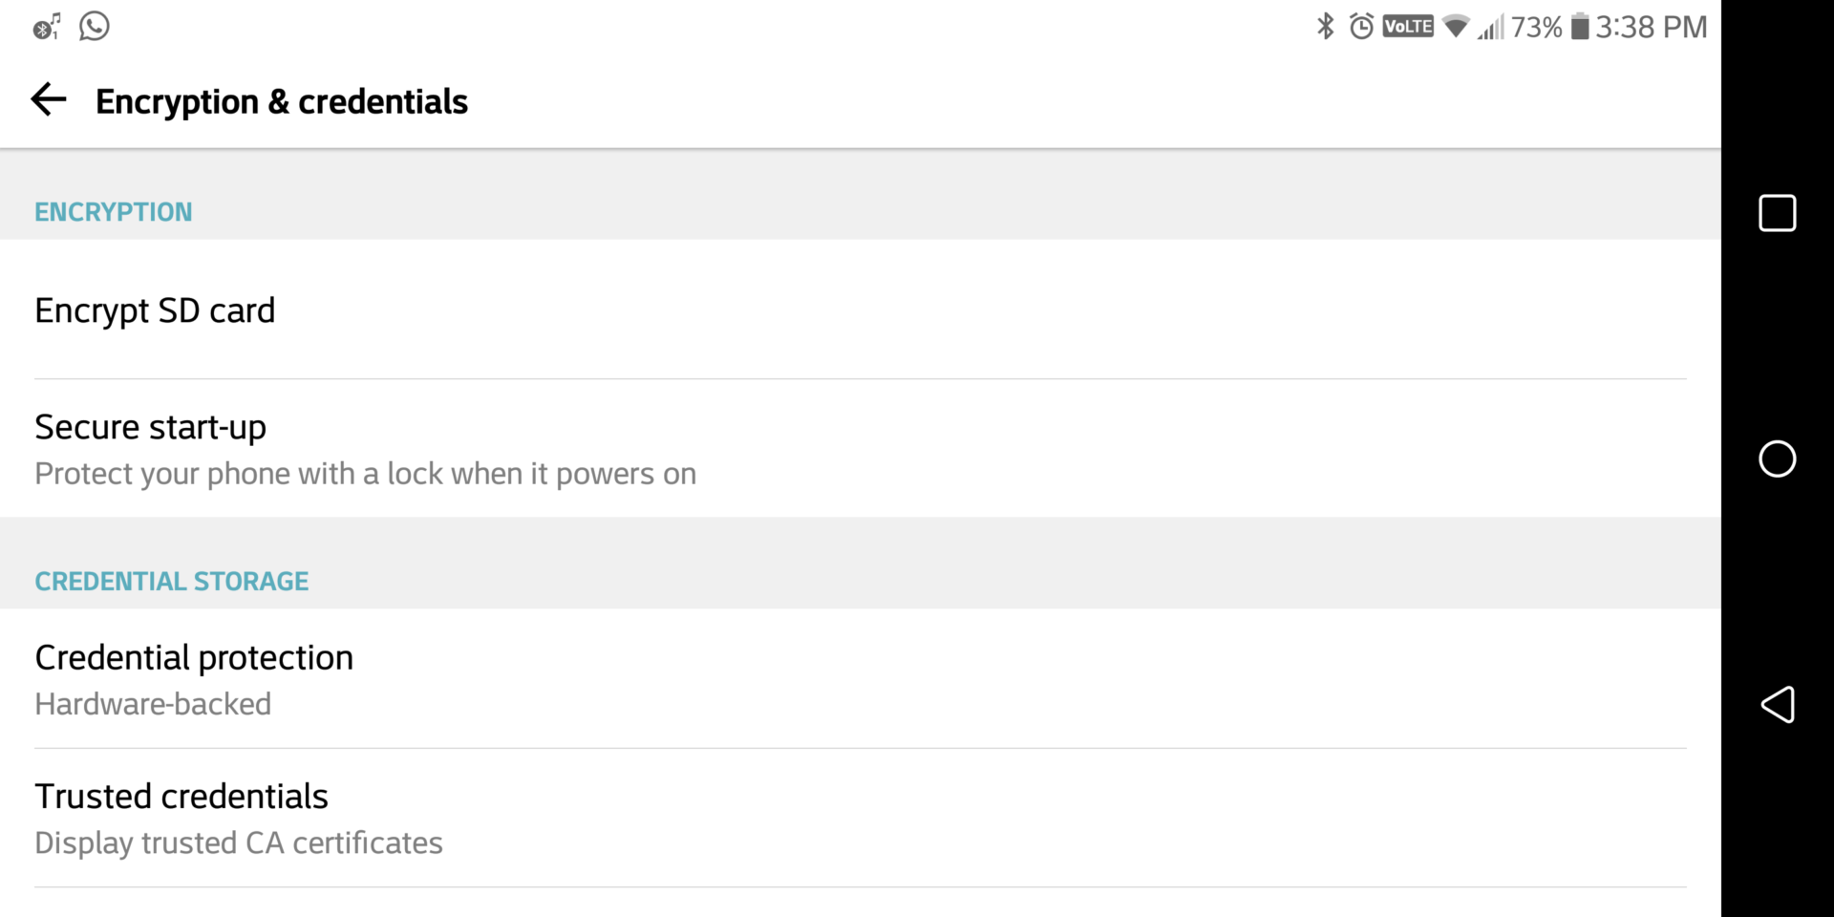
Task: Tap the alarm clock status icon
Action: pyautogui.click(x=1361, y=26)
